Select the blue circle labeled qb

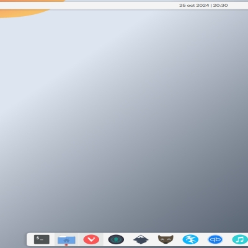215,239
